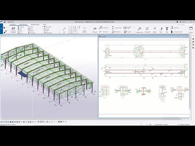The image size is (195, 146).
Task: Insert a Weld mark
Action: click(104, 28)
